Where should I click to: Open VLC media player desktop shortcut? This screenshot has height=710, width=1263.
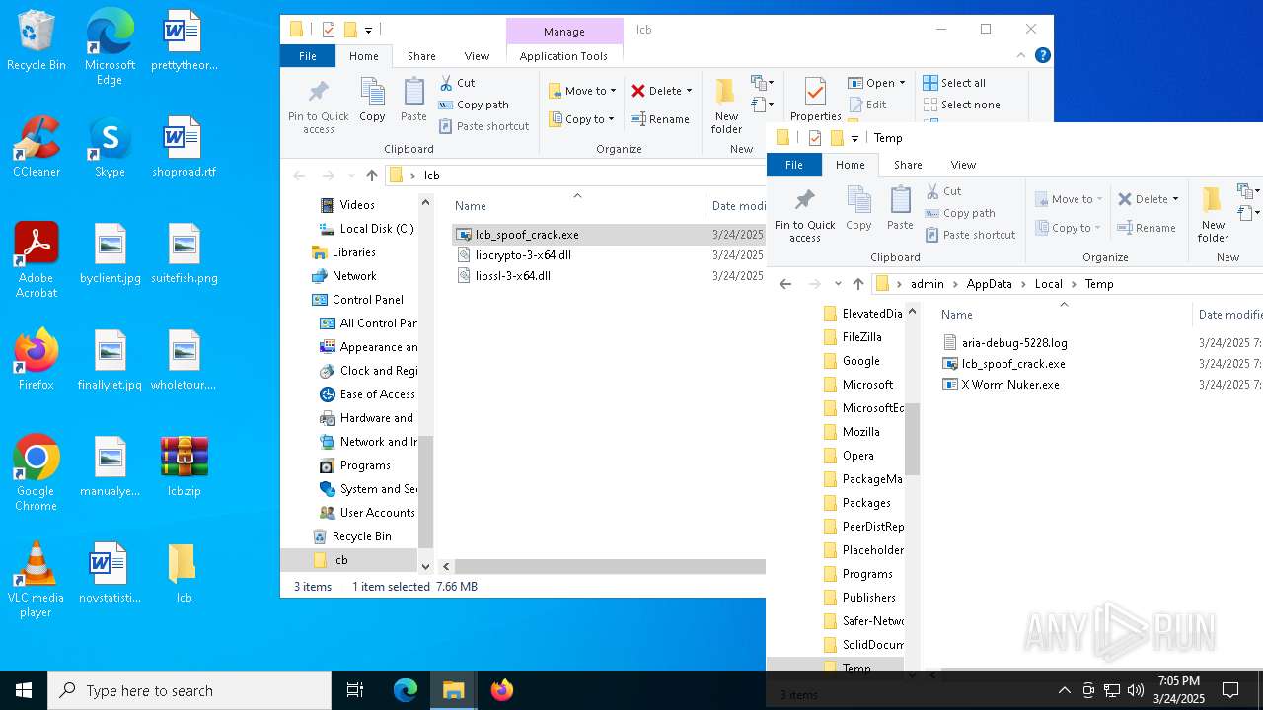pyautogui.click(x=36, y=580)
